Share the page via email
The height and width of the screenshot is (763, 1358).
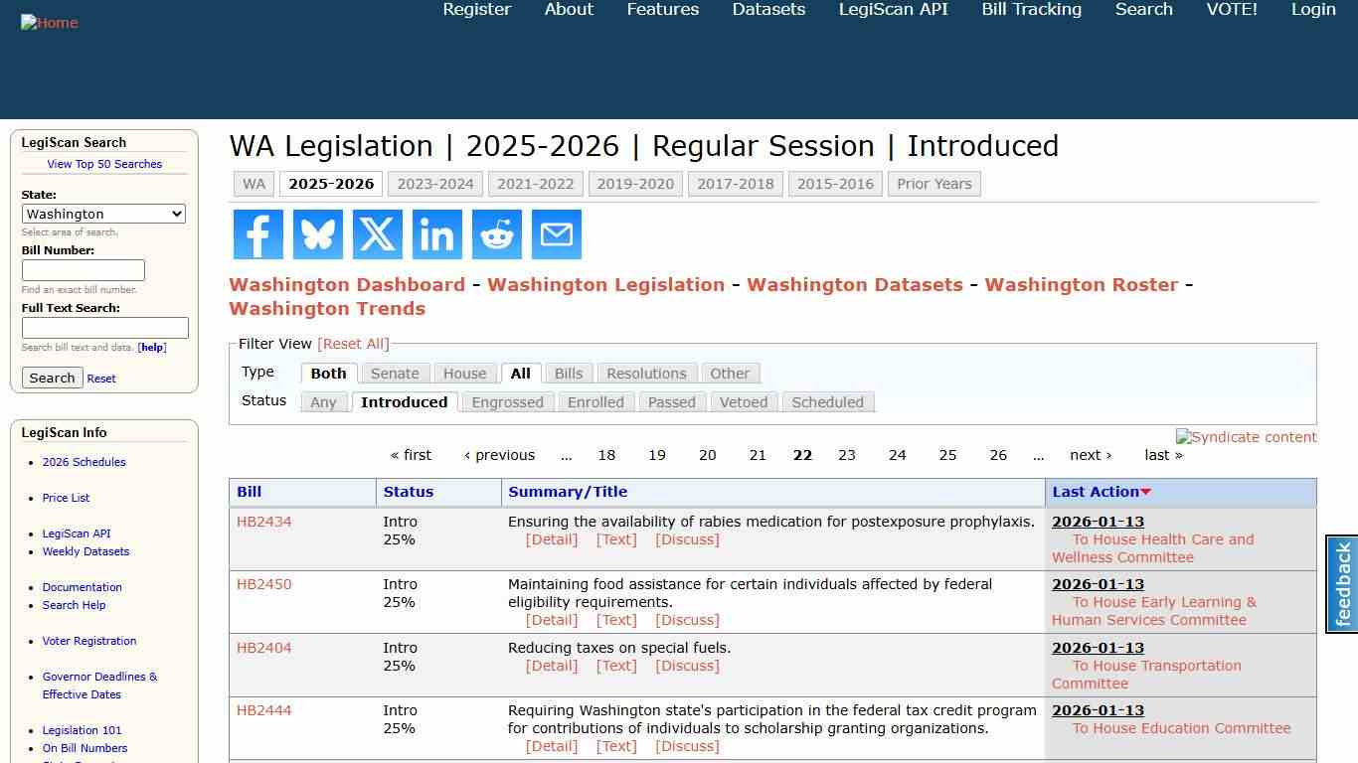click(x=556, y=234)
